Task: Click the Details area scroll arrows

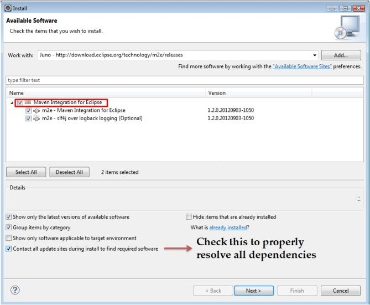Action: (x=359, y=198)
